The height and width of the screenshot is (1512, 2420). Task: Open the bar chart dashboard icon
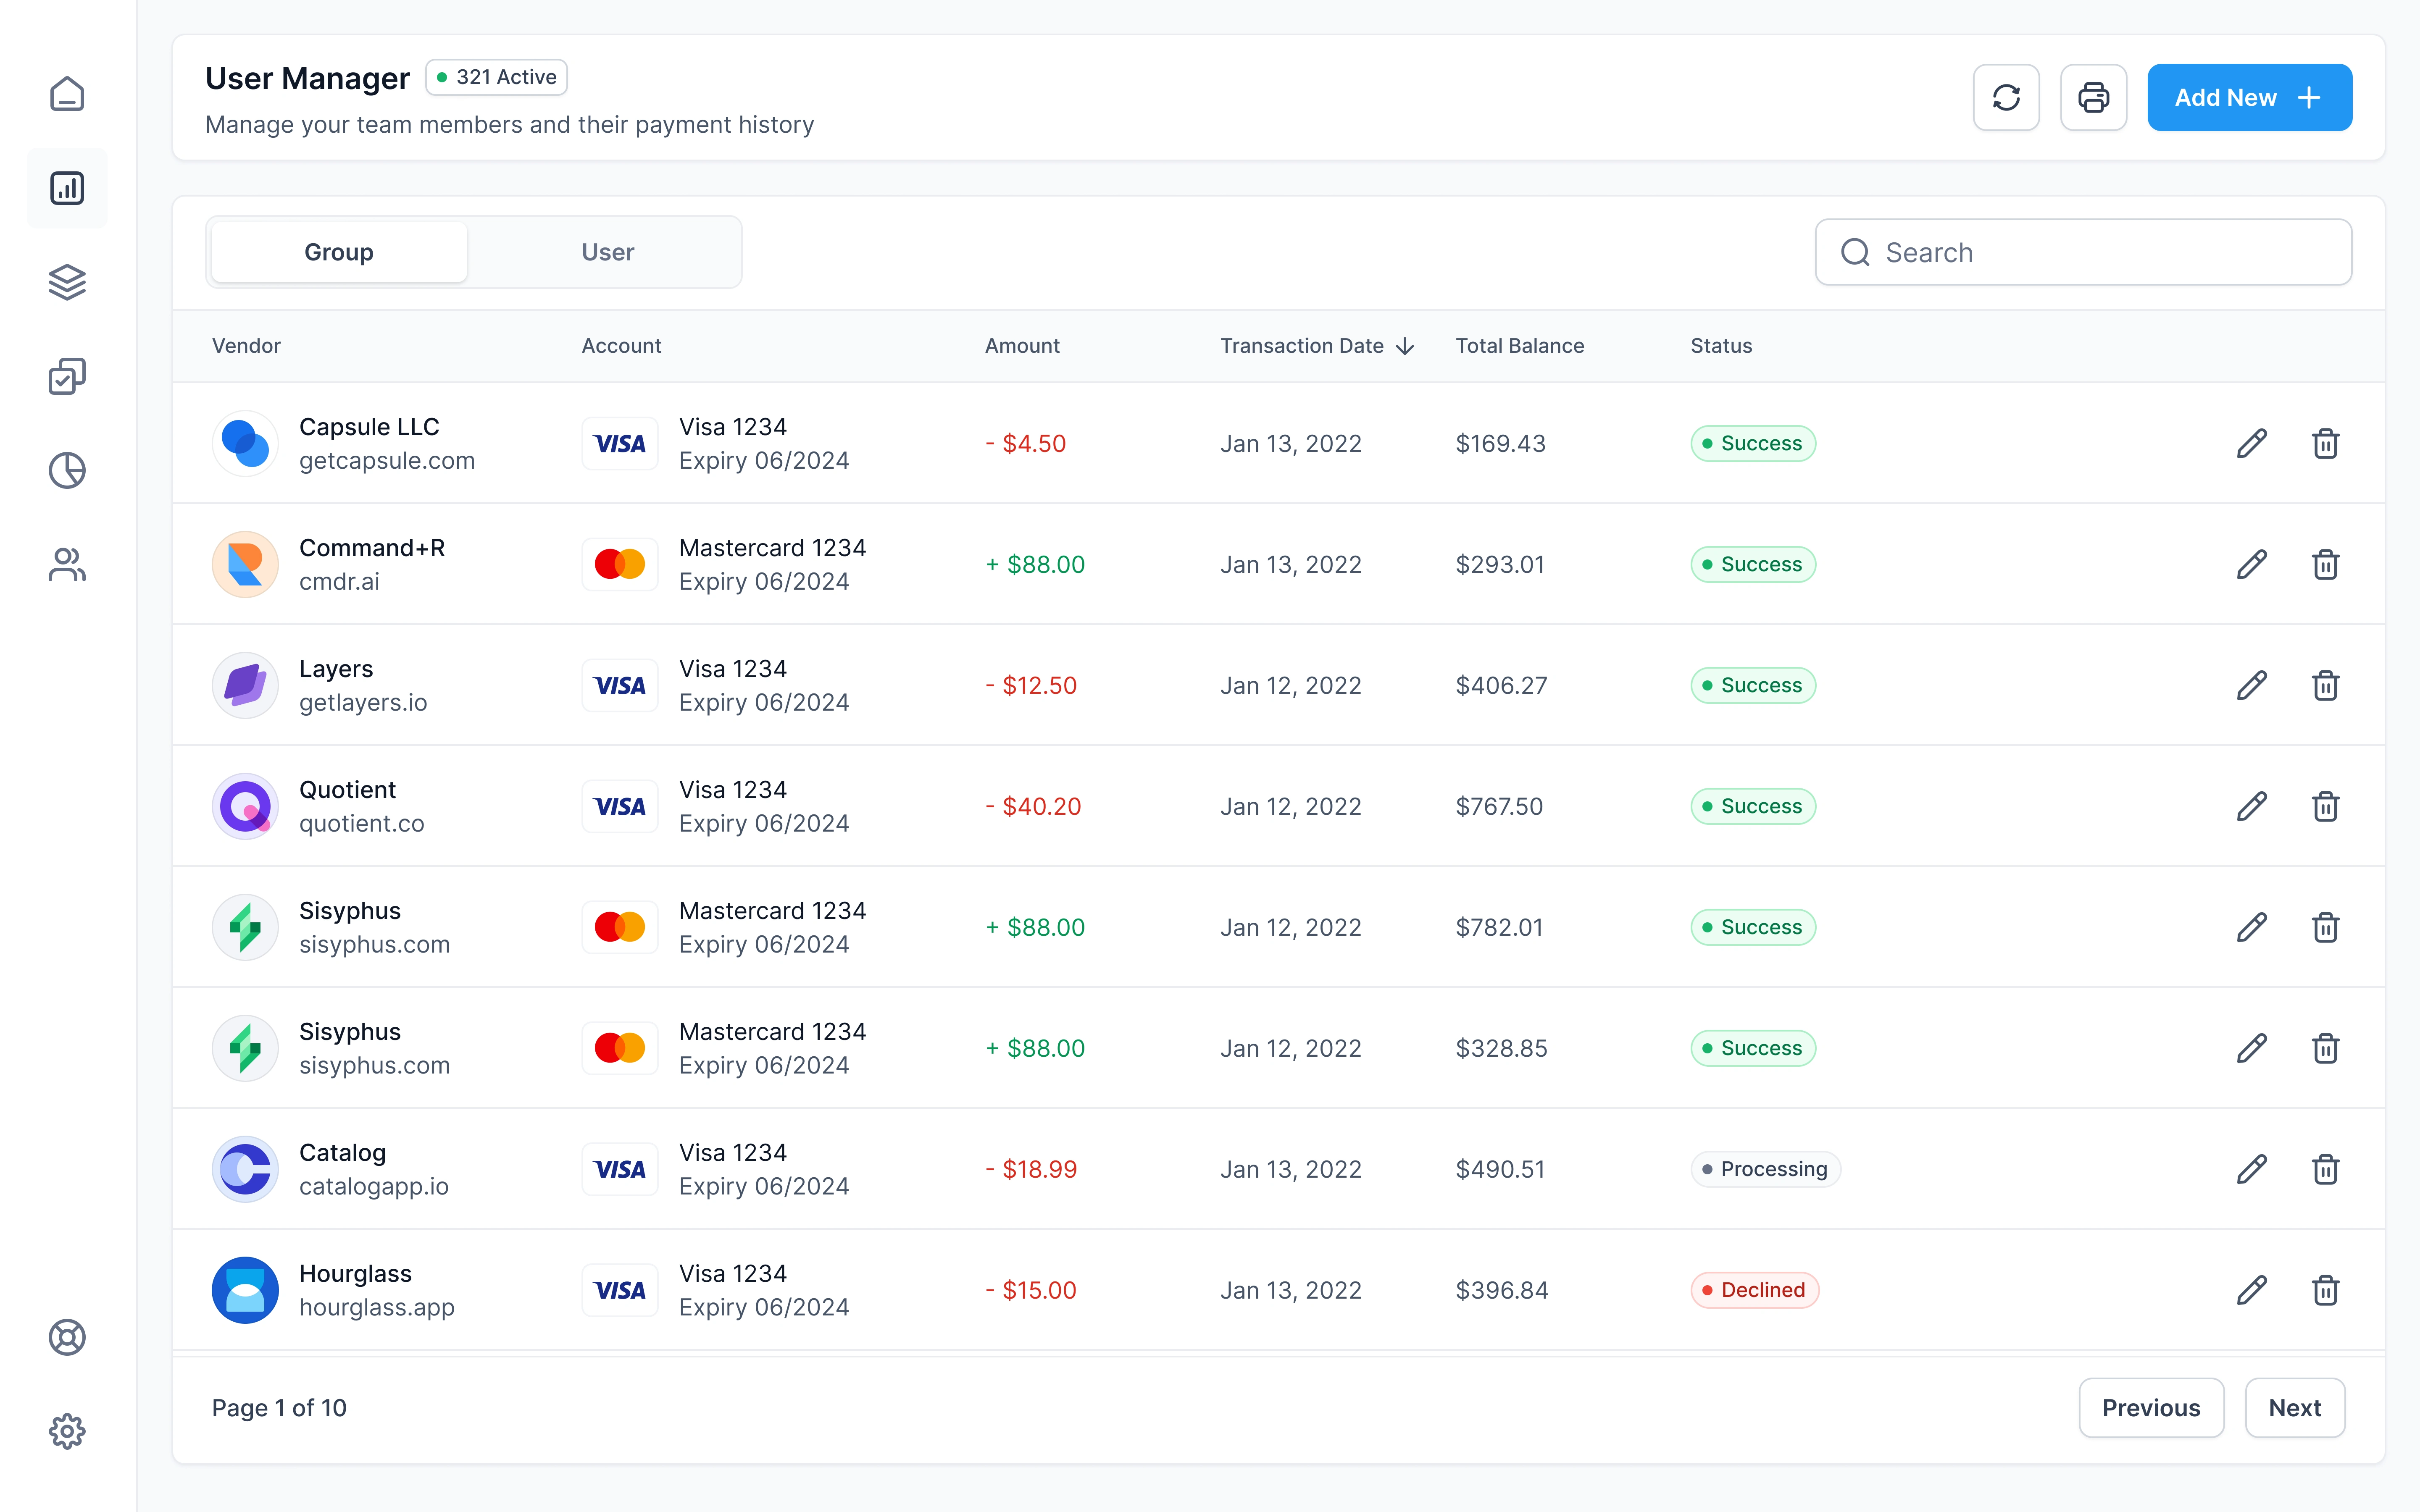pos(67,188)
